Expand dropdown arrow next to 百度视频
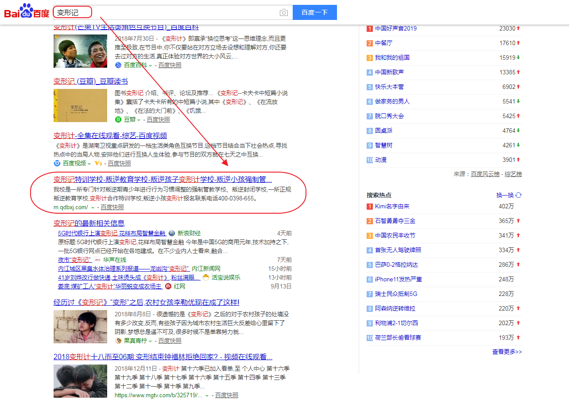569x403 pixels. click(x=89, y=164)
